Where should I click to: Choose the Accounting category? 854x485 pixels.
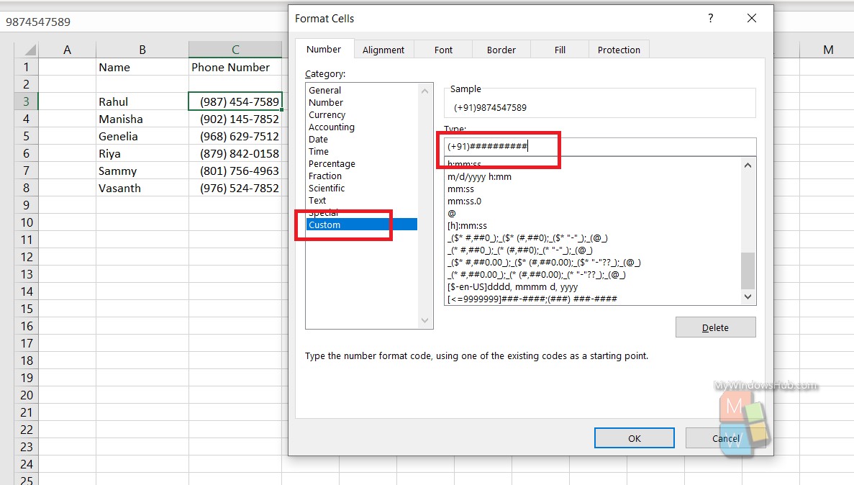point(331,127)
